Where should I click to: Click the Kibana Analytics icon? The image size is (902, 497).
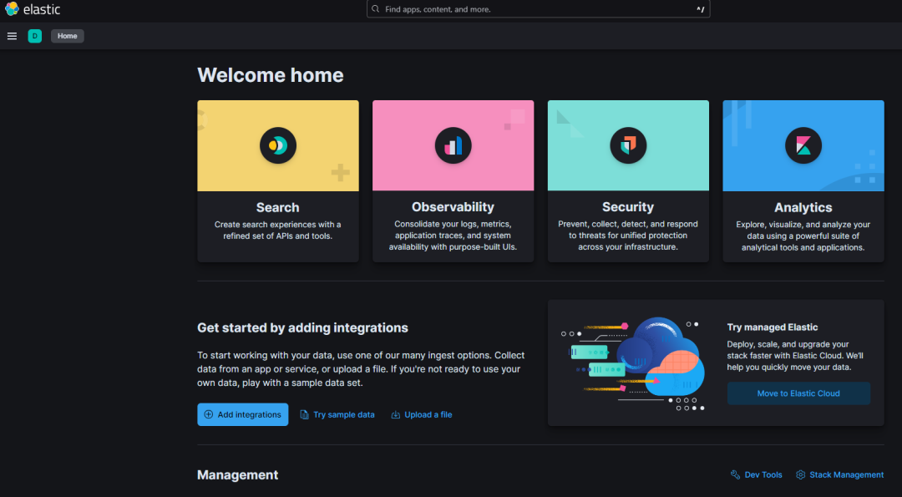[x=803, y=145]
